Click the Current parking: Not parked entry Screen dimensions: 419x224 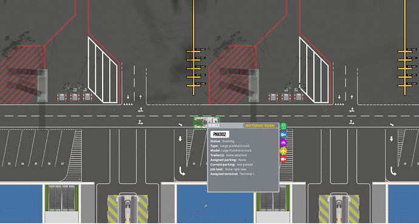(231, 165)
